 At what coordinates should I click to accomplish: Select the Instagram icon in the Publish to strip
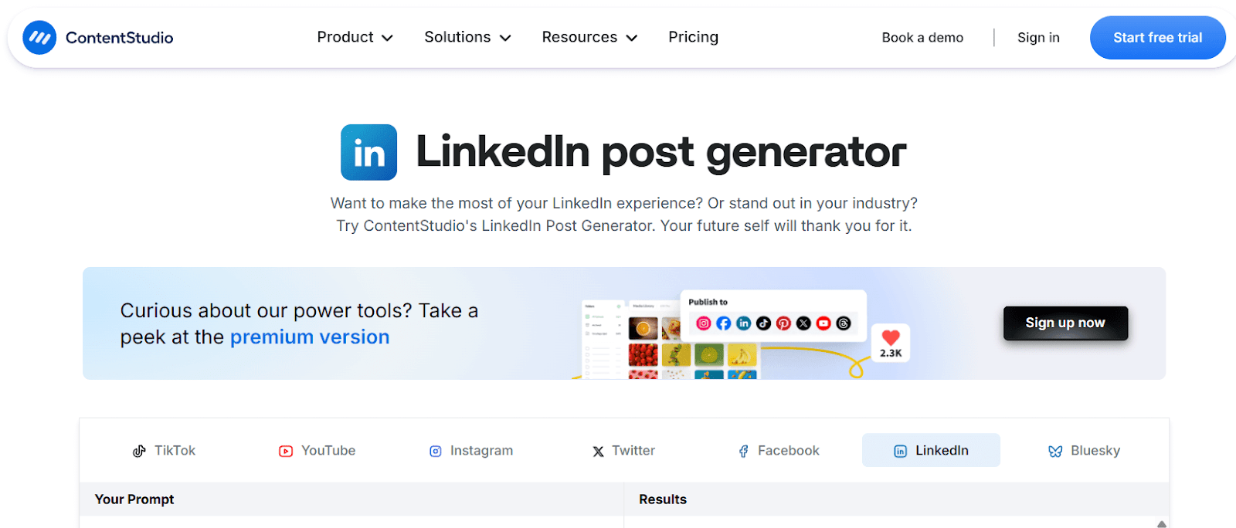[704, 323]
